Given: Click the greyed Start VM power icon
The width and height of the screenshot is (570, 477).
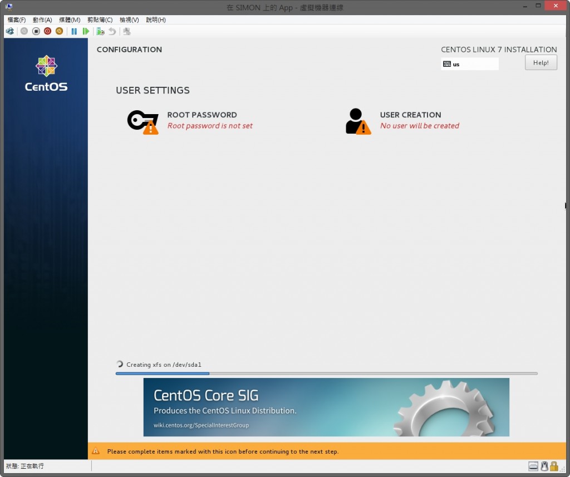Looking at the screenshot, I should (x=24, y=31).
